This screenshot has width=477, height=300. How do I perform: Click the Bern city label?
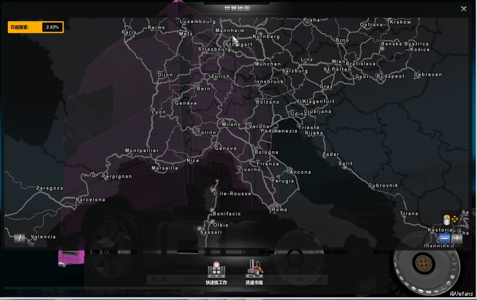click(204, 89)
